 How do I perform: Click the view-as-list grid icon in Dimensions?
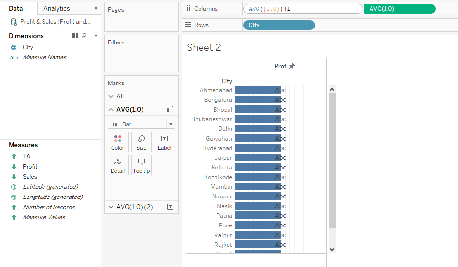(x=75, y=36)
